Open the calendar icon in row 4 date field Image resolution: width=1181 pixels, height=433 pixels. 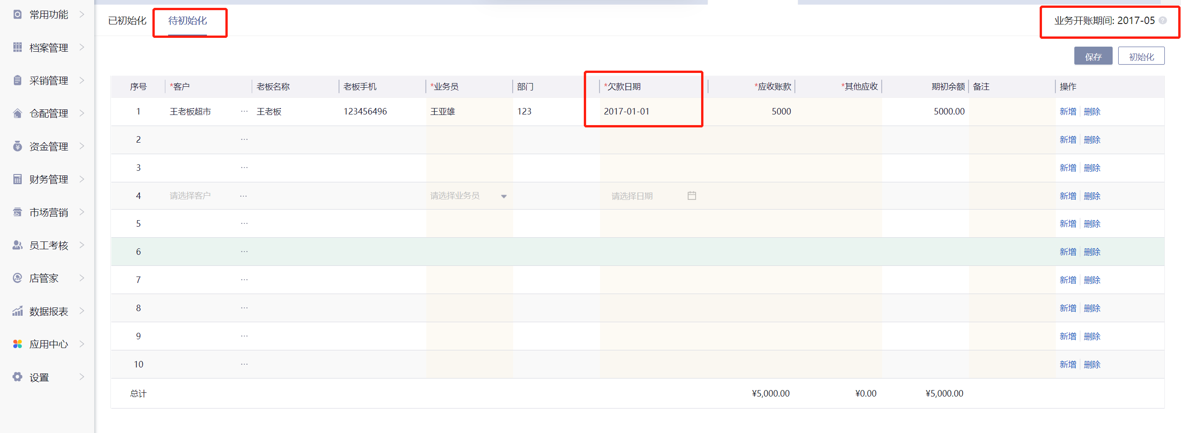point(691,196)
